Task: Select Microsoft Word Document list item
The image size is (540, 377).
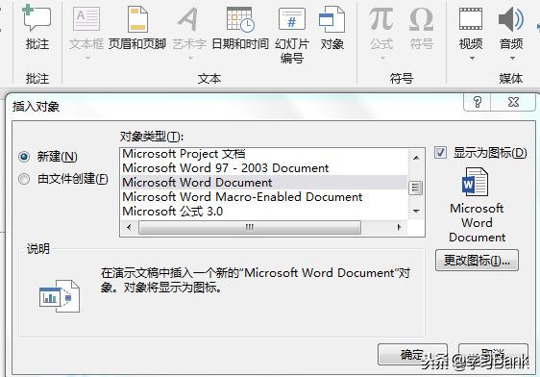Action: (x=264, y=183)
